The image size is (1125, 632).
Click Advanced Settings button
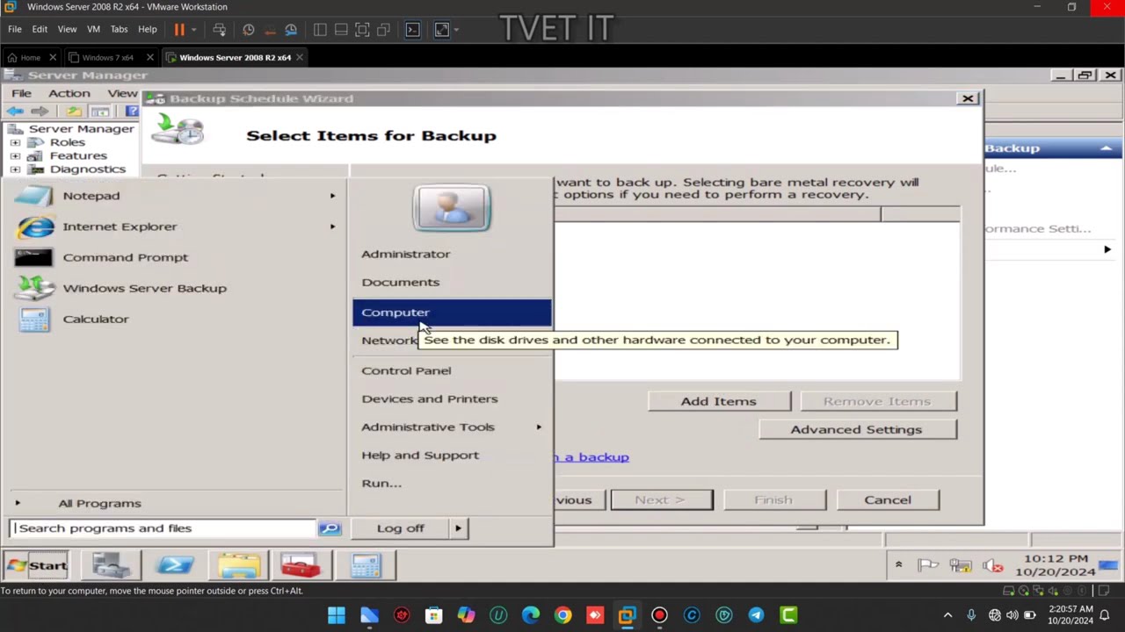(856, 429)
